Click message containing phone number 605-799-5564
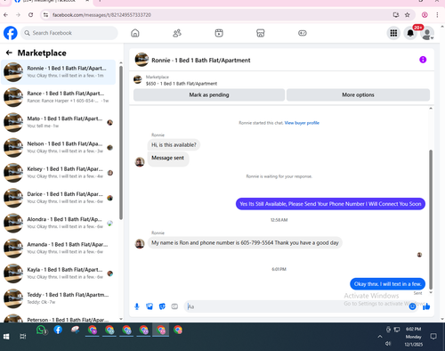This screenshot has width=445, height=351. coord(245,242)
